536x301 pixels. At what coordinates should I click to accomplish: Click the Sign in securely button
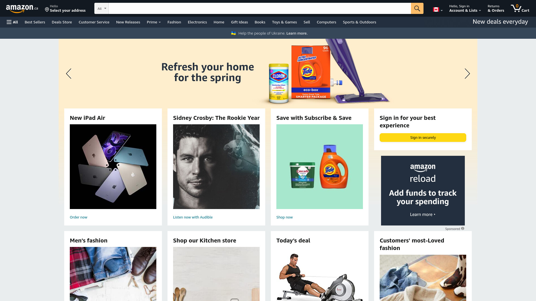423,137
